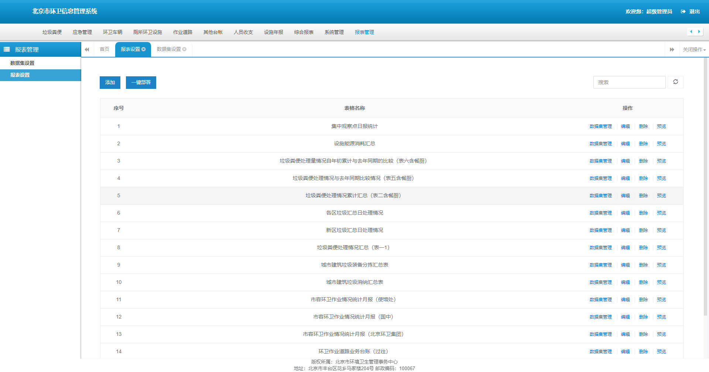Open the 应急管理 menu

(x=82, y=32)
